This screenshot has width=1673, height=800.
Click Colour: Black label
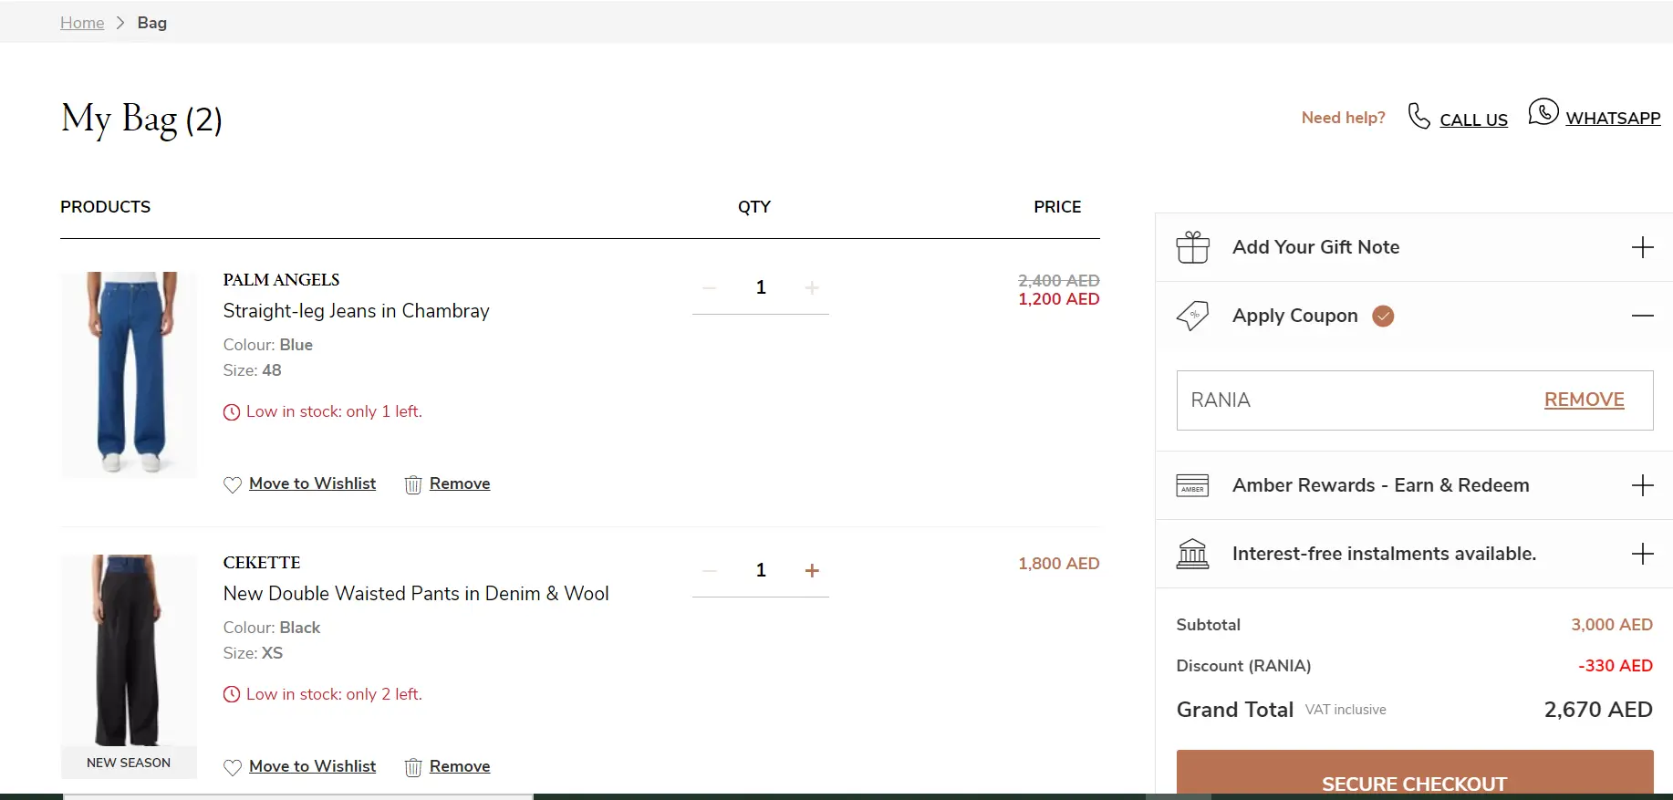coord(272,628)
